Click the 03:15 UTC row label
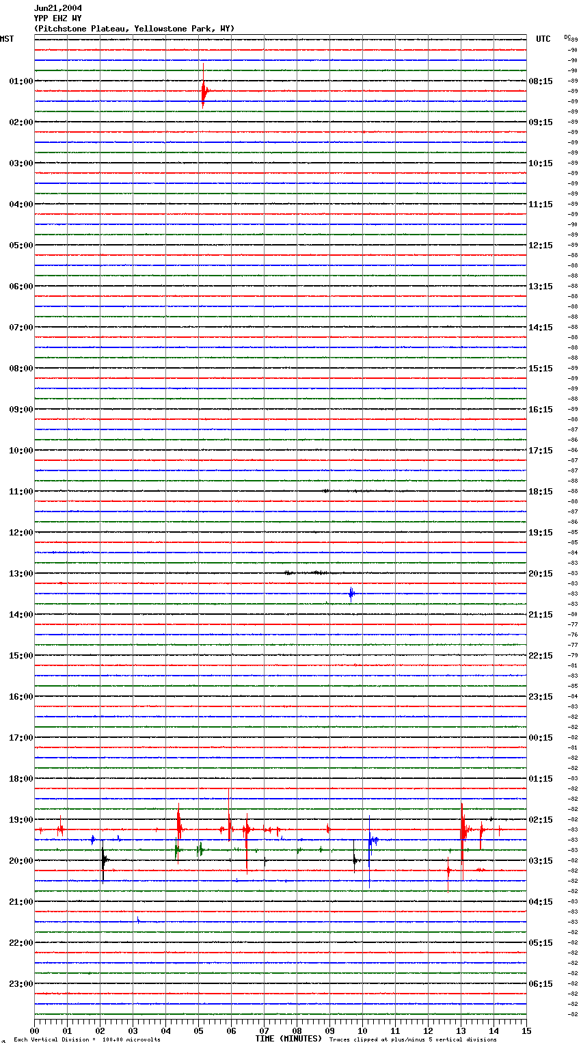 (x=541, y=861)
